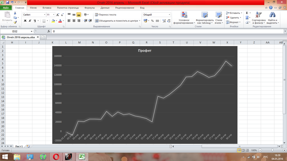Switch to the Вставка ribbon tab
The width and height of the screenshot is (287, 161).
pyautogui.click(x=47, y=8)
